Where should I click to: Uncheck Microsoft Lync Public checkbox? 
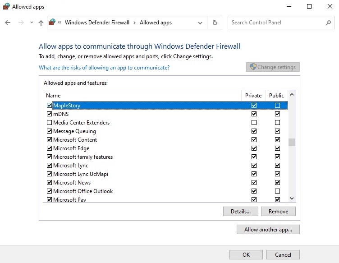coord(277,166)
